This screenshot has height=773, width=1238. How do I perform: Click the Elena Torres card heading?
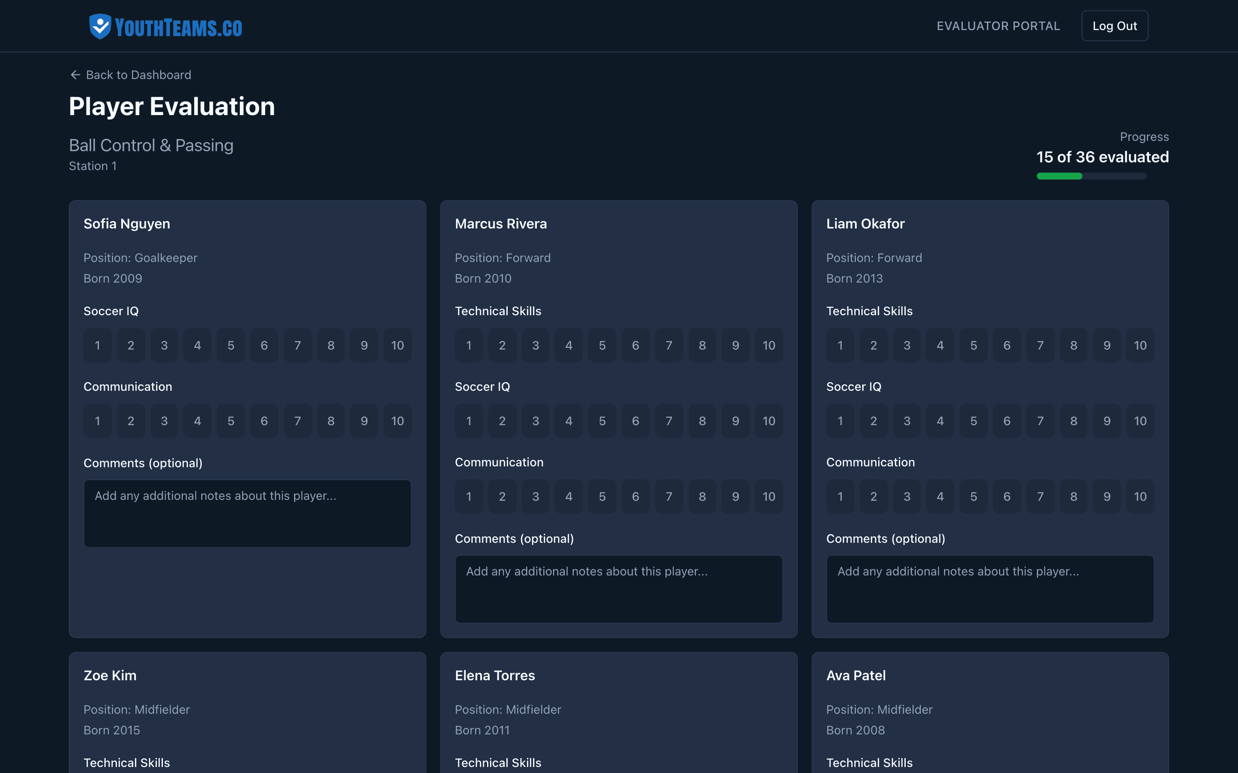pyautogui.click(x=495, y=676)
